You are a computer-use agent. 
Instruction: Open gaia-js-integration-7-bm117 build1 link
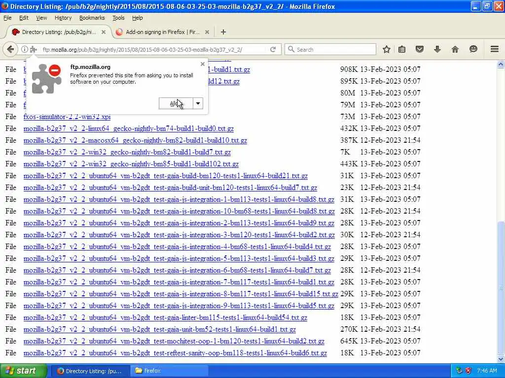[179, 282]
